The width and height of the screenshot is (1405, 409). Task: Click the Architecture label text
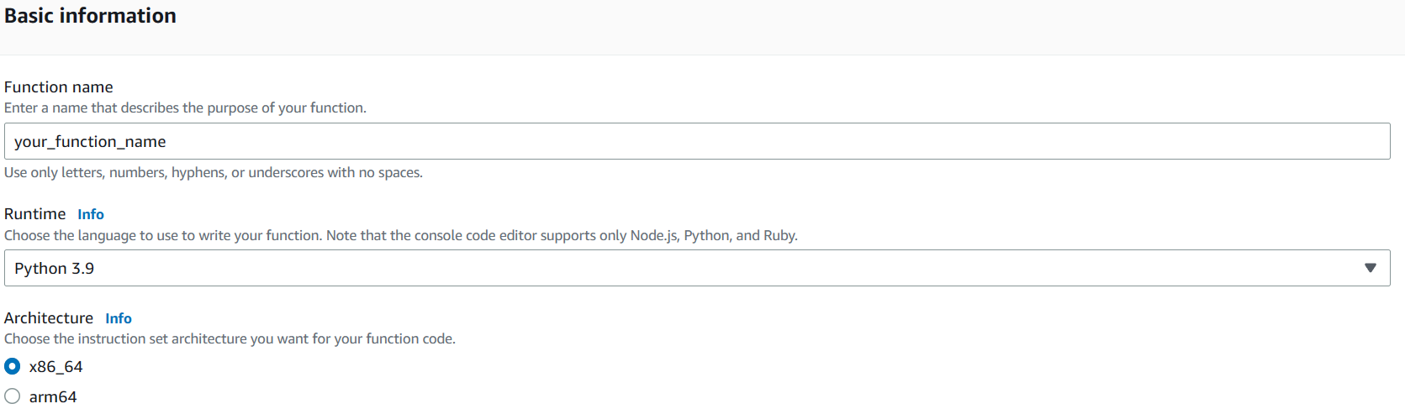49,318
